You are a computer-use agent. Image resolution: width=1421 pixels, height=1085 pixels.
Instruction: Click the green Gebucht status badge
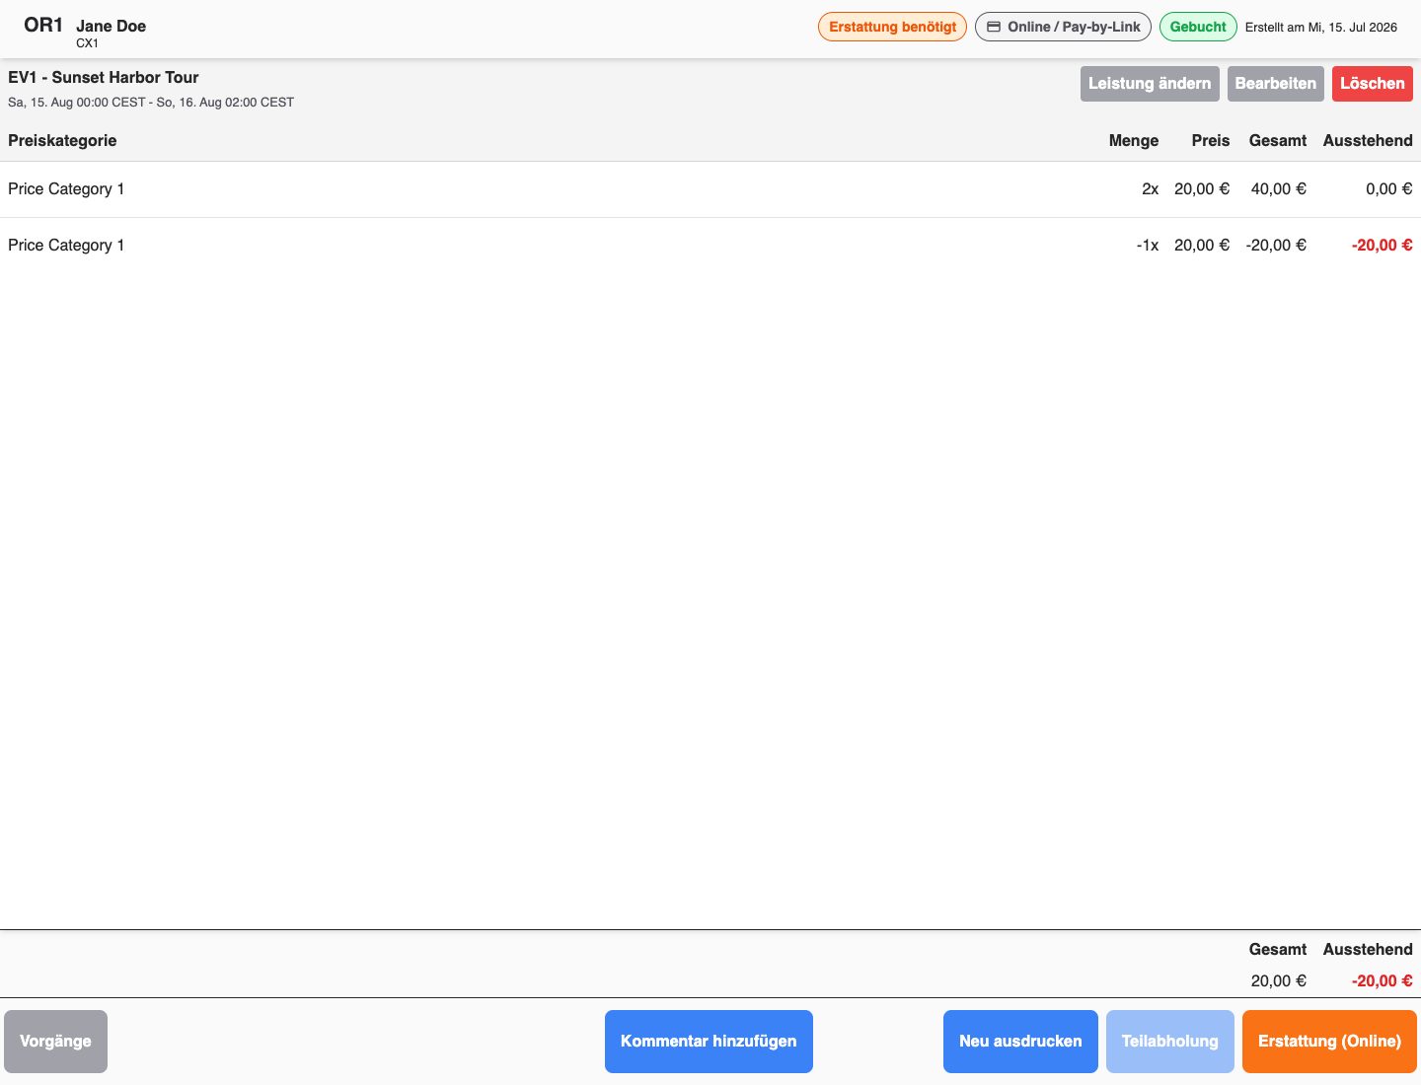pos(1198,27)
